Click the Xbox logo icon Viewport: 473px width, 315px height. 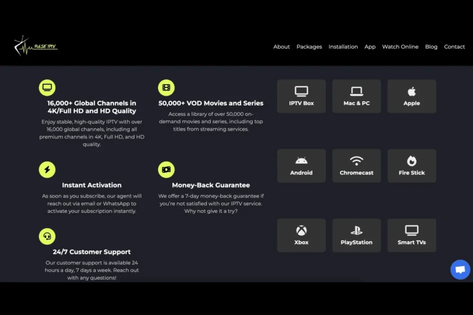tap(301, 230)
